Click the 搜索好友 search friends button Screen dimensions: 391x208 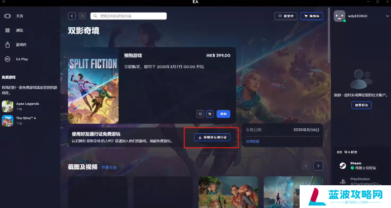pos(361,105)
